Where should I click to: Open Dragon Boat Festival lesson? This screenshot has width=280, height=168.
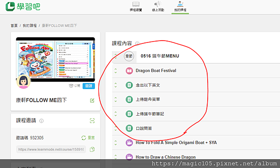pos(156,70)
